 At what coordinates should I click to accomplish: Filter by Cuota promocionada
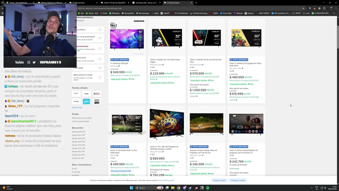click(x=81, y=121)
